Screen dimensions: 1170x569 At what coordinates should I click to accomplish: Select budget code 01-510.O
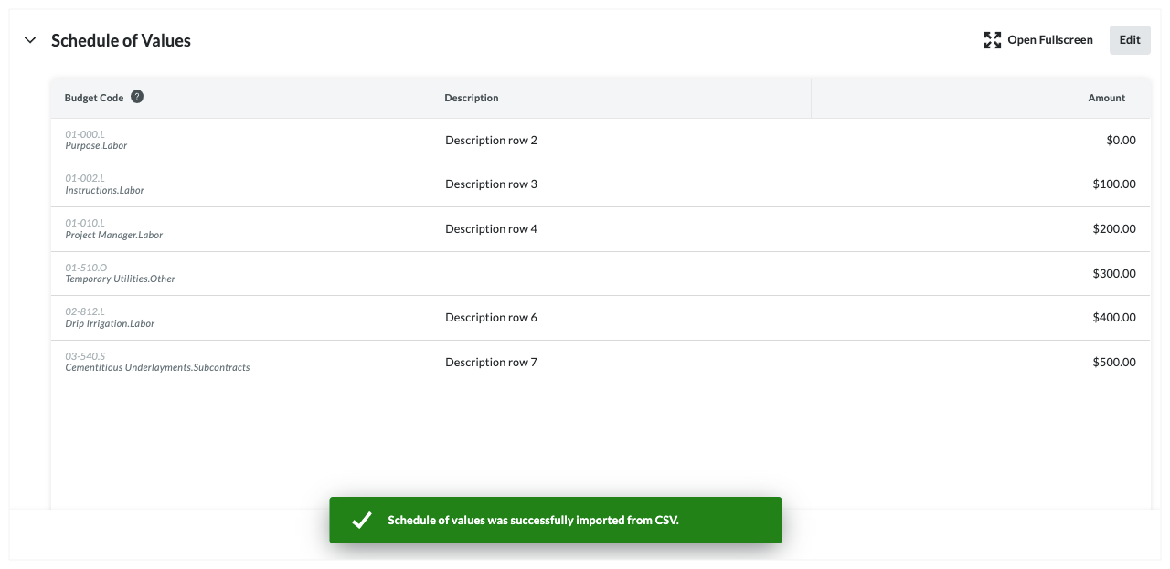pos(86,268)
